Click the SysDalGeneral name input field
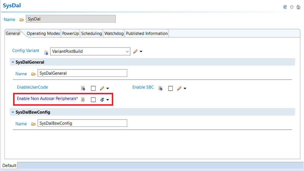The width and height of the screenshot is (304, 171). tap(82, 73)
